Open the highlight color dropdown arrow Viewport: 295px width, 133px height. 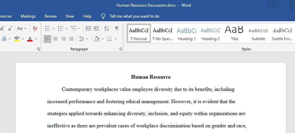point(23,39)
